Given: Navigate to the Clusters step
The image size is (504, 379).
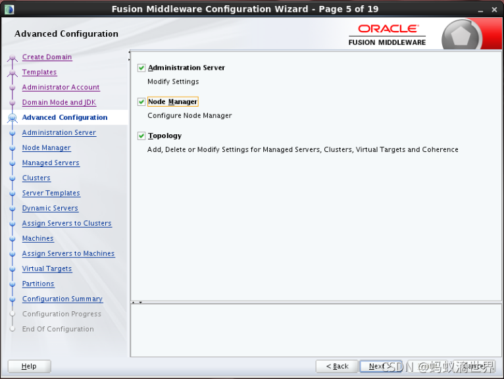Looking at the screenshot, I should point(36,178).
